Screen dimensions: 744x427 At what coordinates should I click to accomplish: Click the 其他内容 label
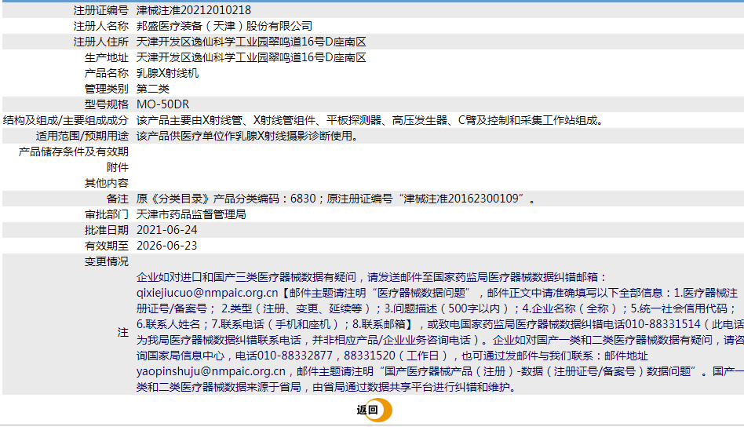[106, 183]
